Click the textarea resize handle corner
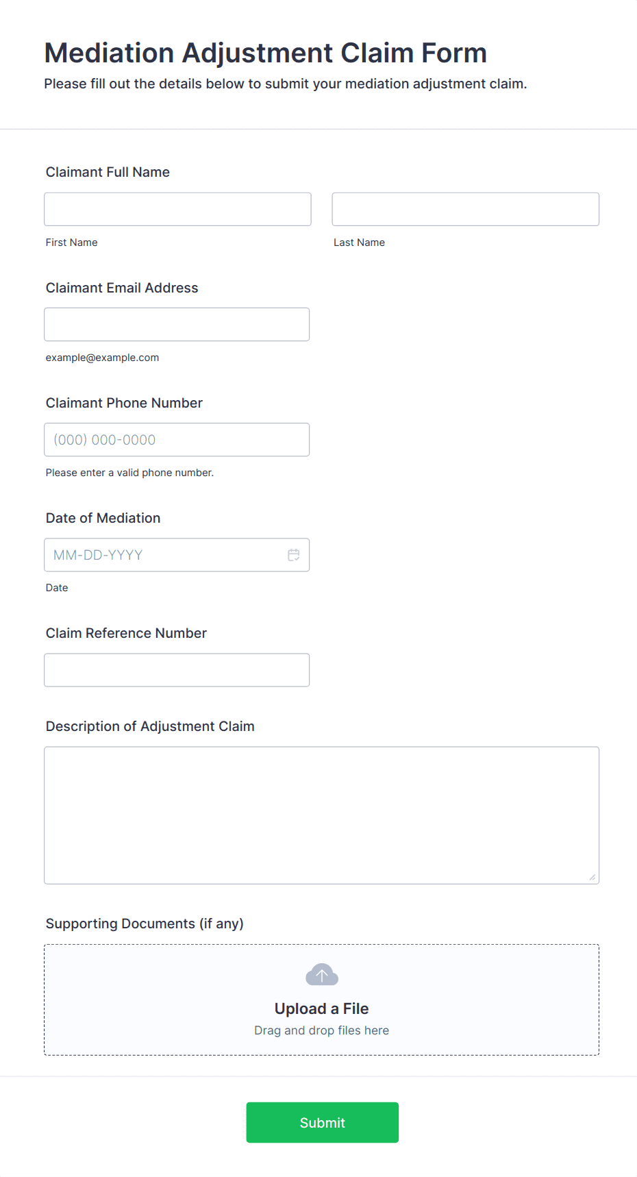The width and height of the screenshot is (637, 1177). pyautogui.click(x=592, y=877)
